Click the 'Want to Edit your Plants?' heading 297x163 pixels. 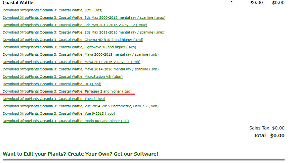tap(80, 154)
